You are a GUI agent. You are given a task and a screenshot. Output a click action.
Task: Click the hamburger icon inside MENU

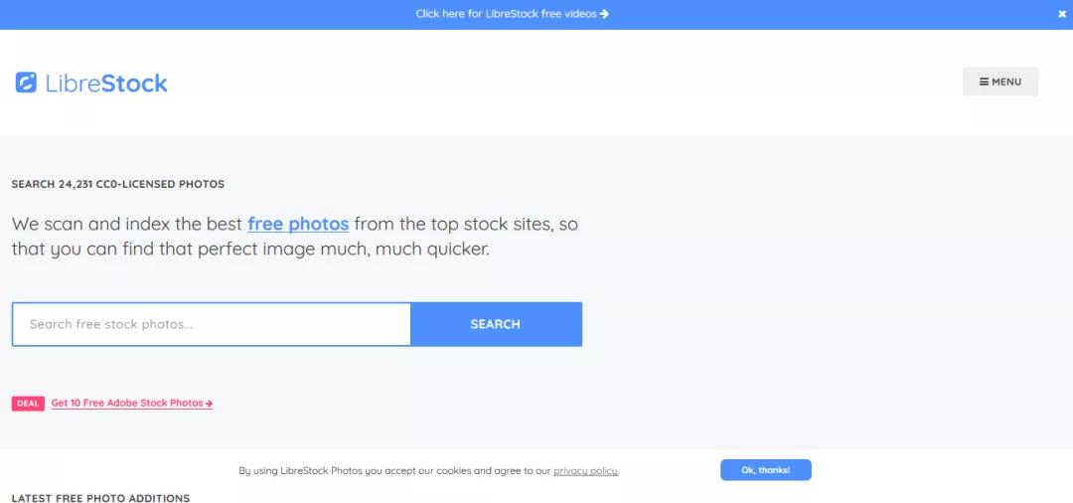984,82
